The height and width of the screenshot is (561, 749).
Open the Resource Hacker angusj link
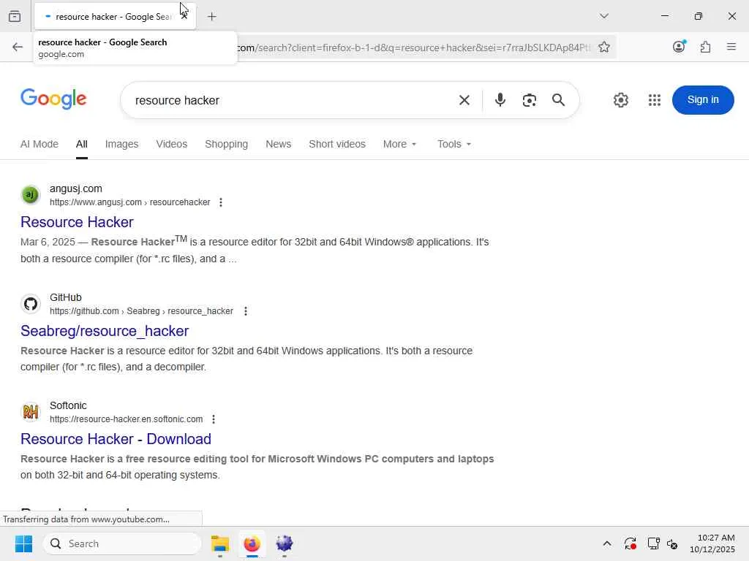77,222
